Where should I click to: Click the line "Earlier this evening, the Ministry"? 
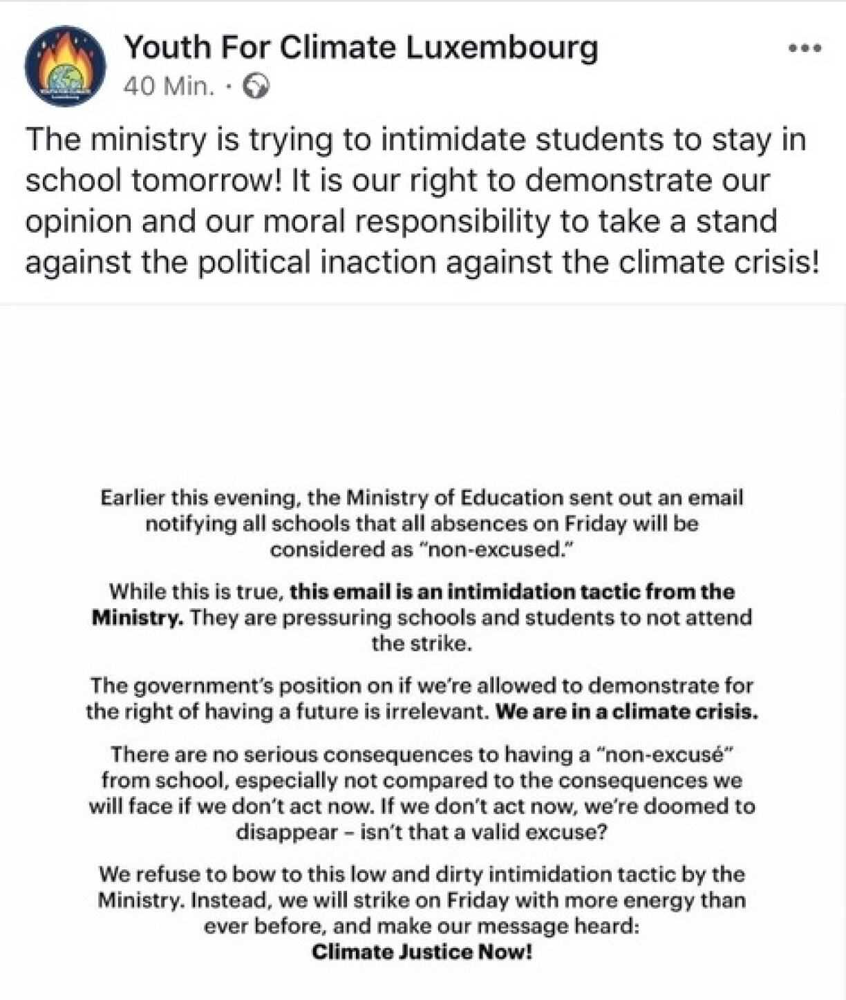(422, 498)
